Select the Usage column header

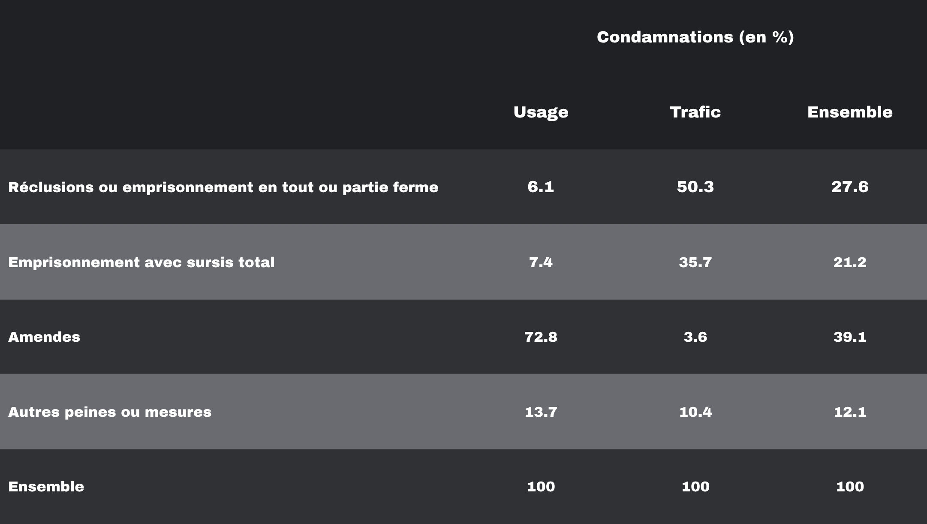coord(541,112)
